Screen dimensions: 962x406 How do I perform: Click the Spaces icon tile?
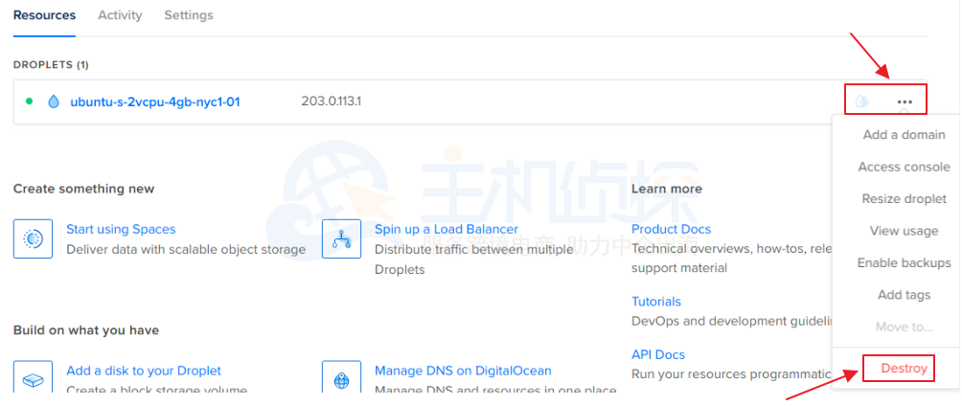point(33,238)
